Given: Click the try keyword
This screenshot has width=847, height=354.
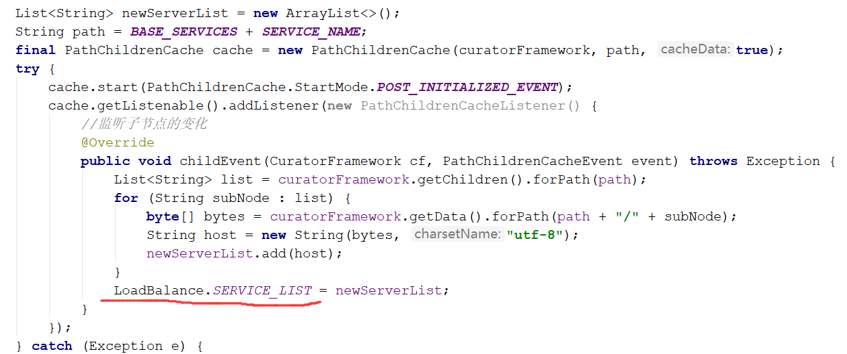Looking at the screenshot, I should [27, 68].
